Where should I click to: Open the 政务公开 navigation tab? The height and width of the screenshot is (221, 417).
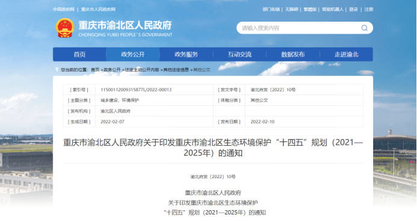pyautogui.click(x=133, y=54)
